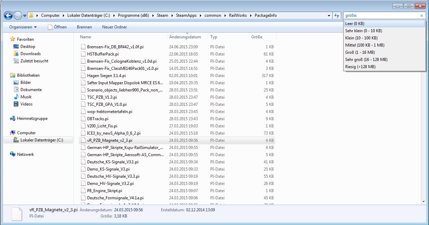
Task: Click 'RailWorks' breadcrumb segment
Action: (238, 15)
